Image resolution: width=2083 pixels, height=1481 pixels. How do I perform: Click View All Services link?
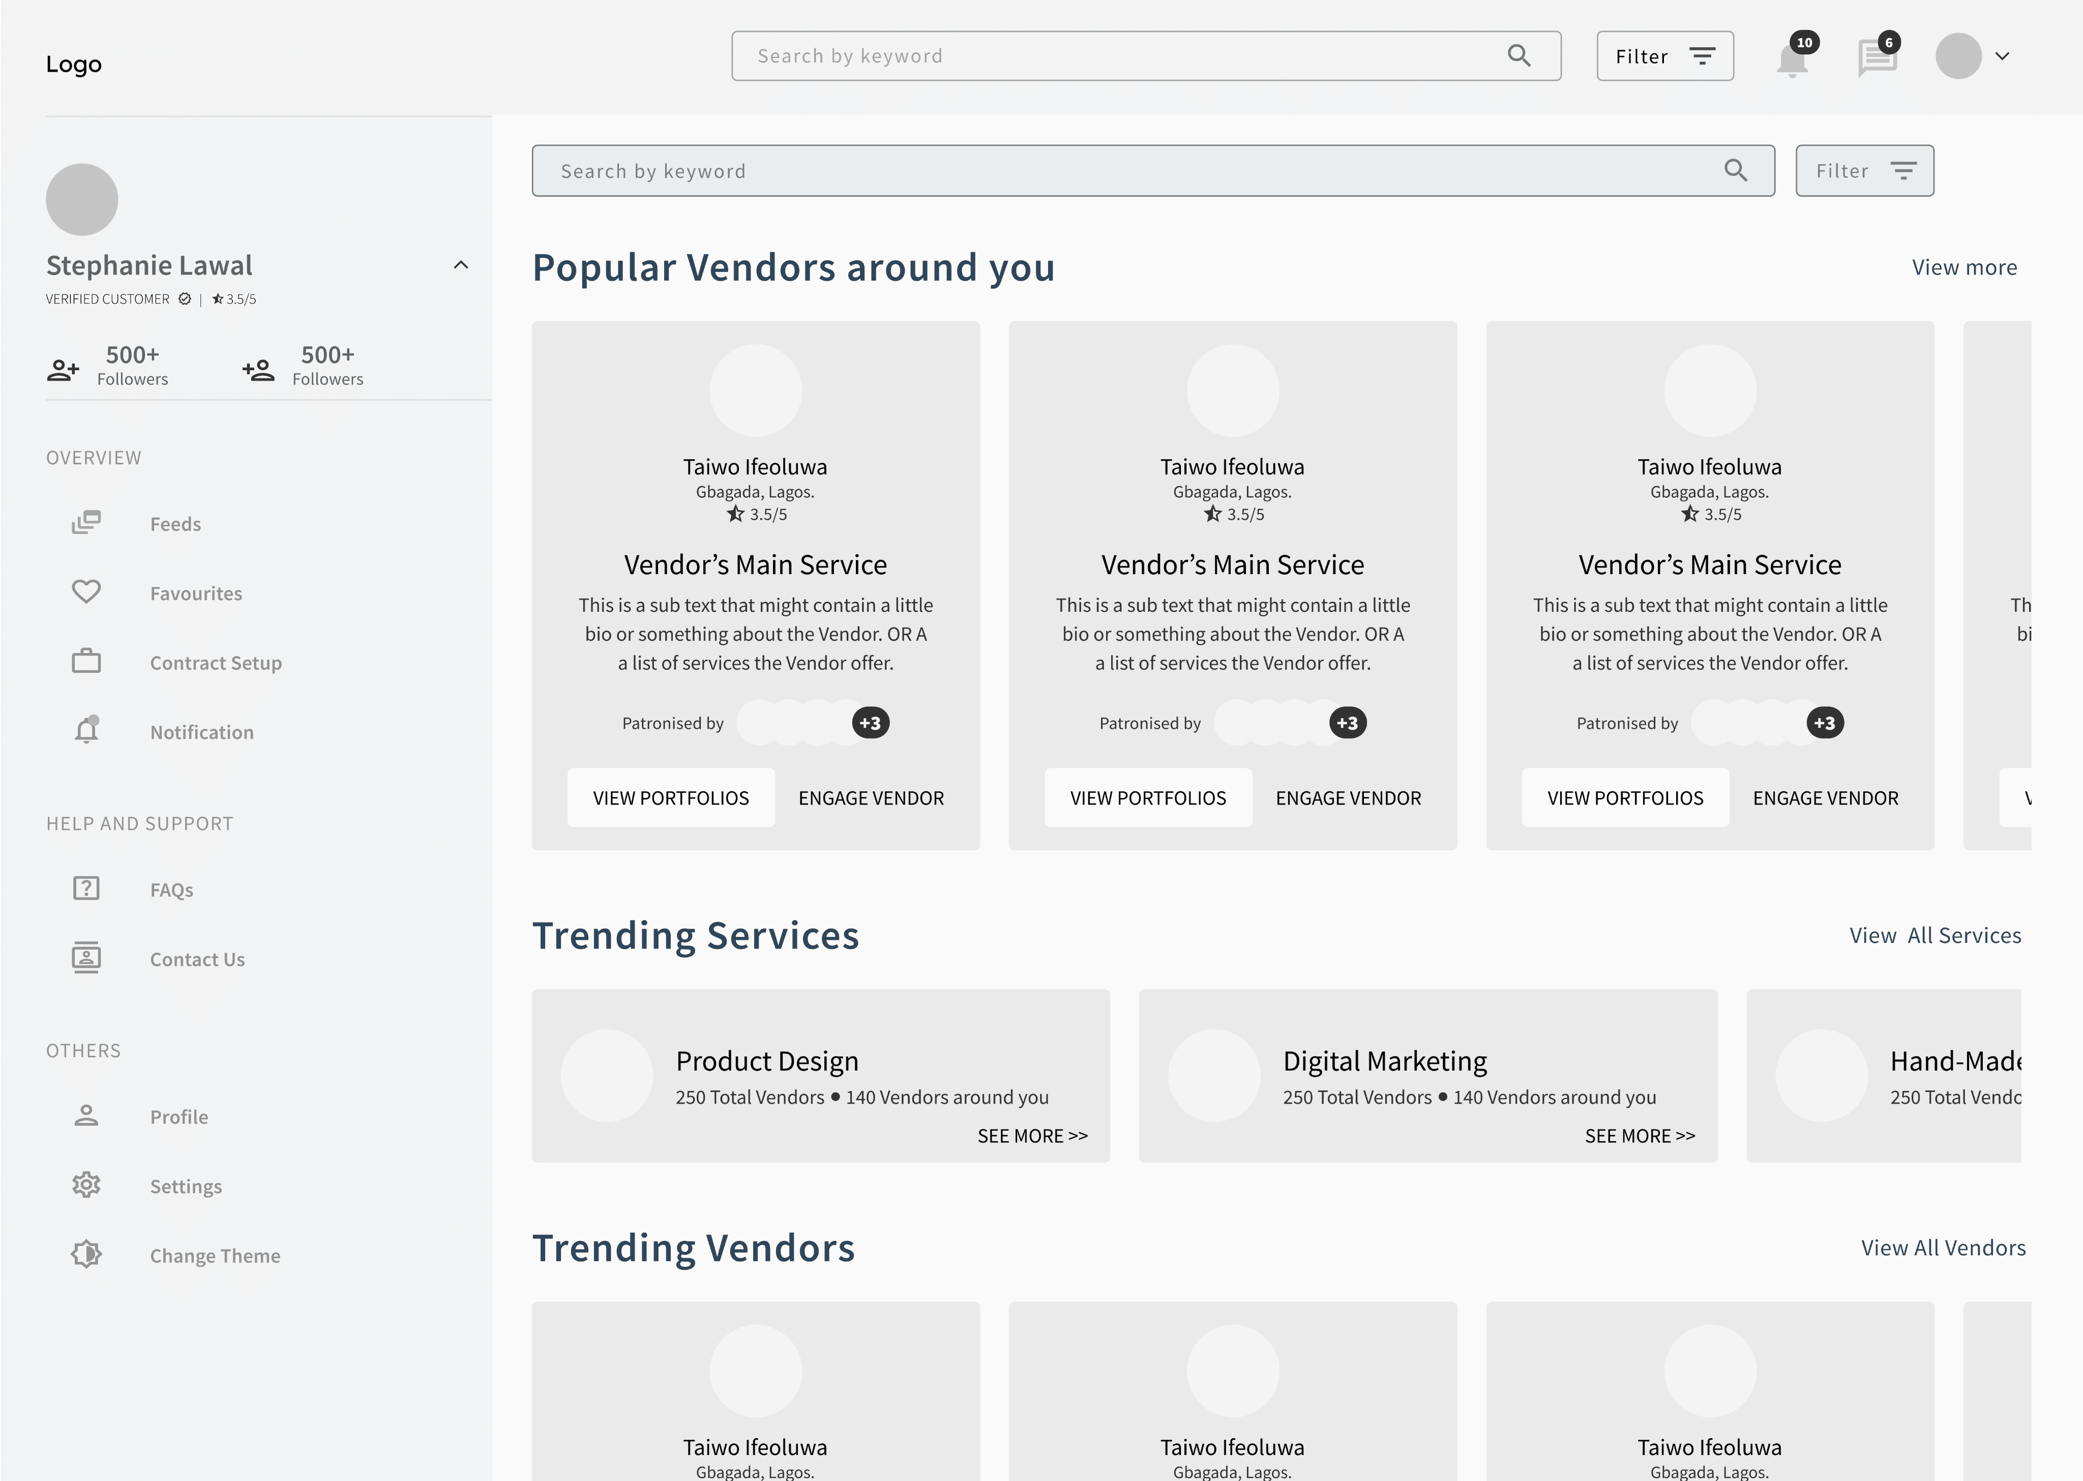click(x=1935, y=936)
